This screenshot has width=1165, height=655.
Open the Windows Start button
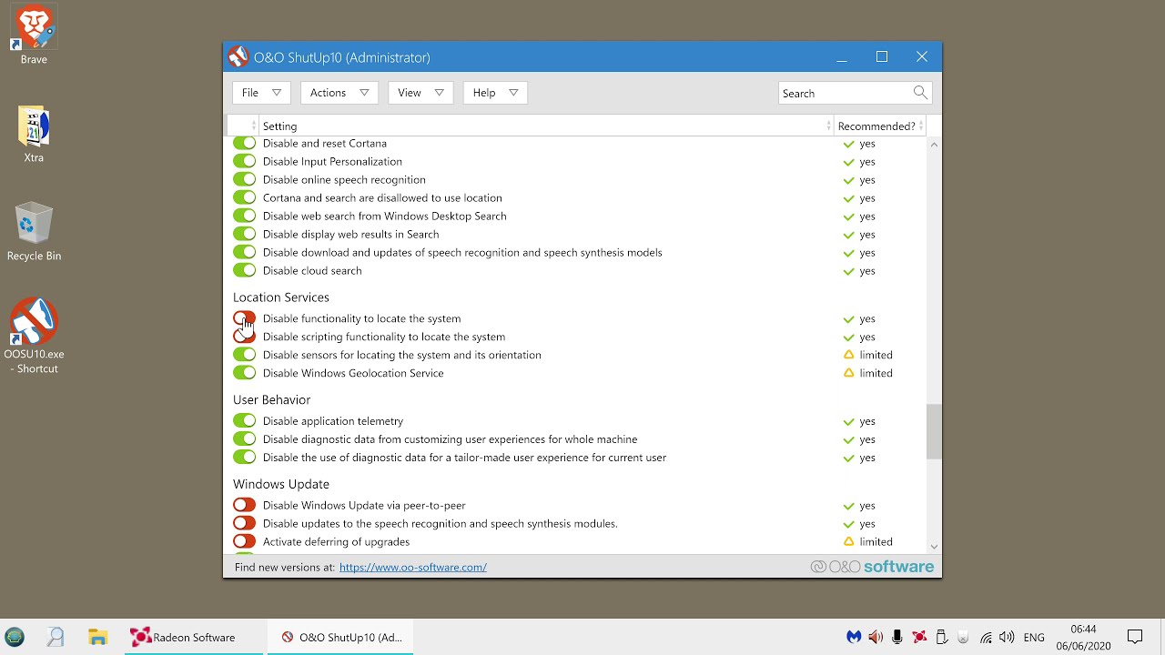(14, 637)
